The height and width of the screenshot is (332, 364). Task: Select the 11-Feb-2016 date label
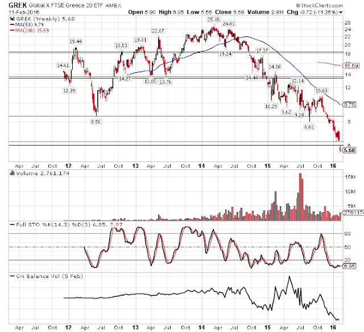point(24,12)
